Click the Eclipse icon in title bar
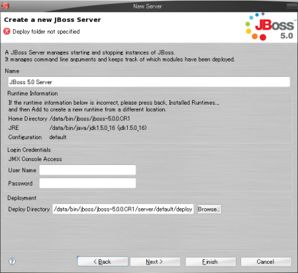This screenshot has width=298, height=273. click(x=5, y=5)
